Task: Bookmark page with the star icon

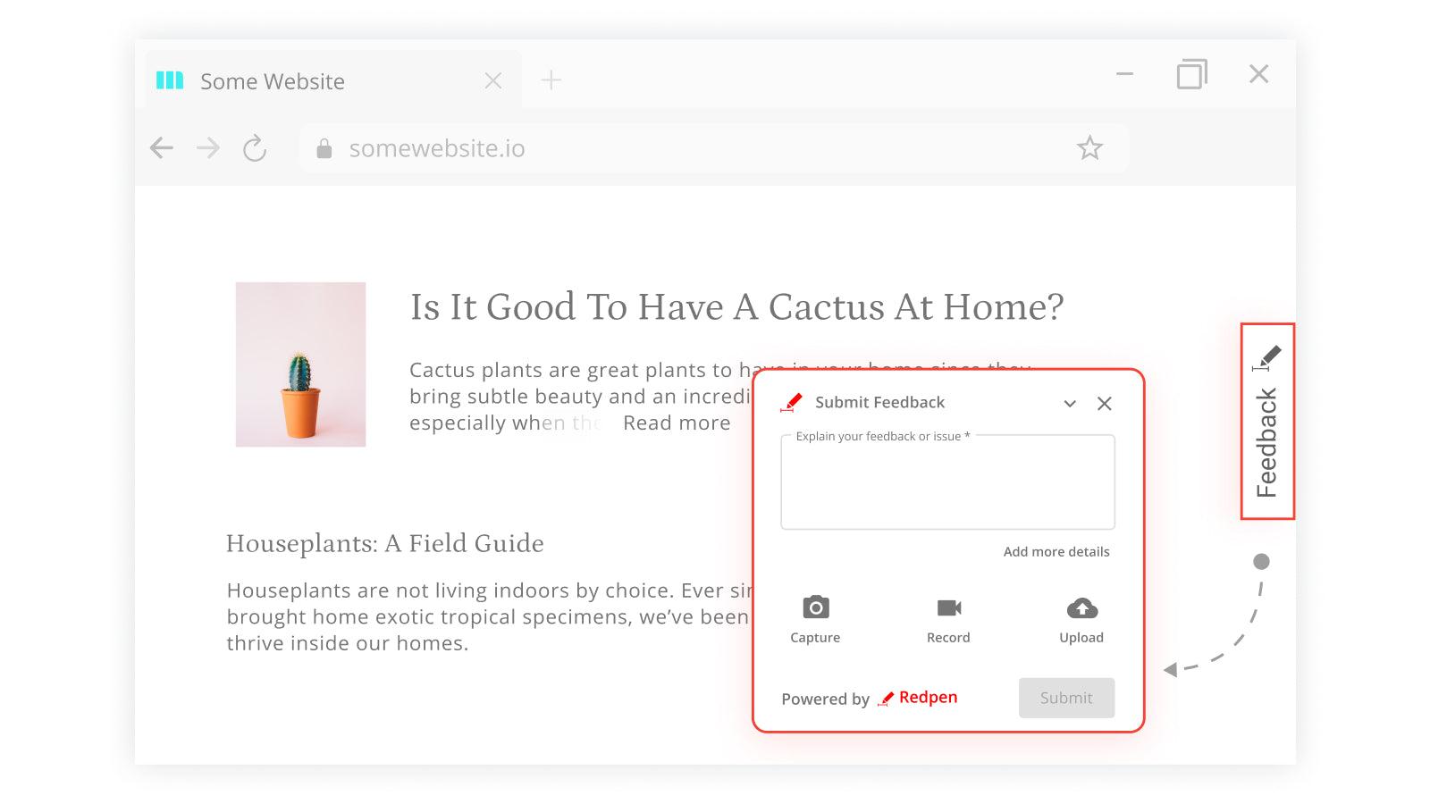Action: pyautogui.click(x=1089, y=148)
